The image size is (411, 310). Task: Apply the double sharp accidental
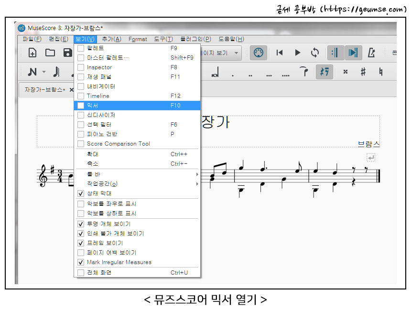[x=346, y=72]
